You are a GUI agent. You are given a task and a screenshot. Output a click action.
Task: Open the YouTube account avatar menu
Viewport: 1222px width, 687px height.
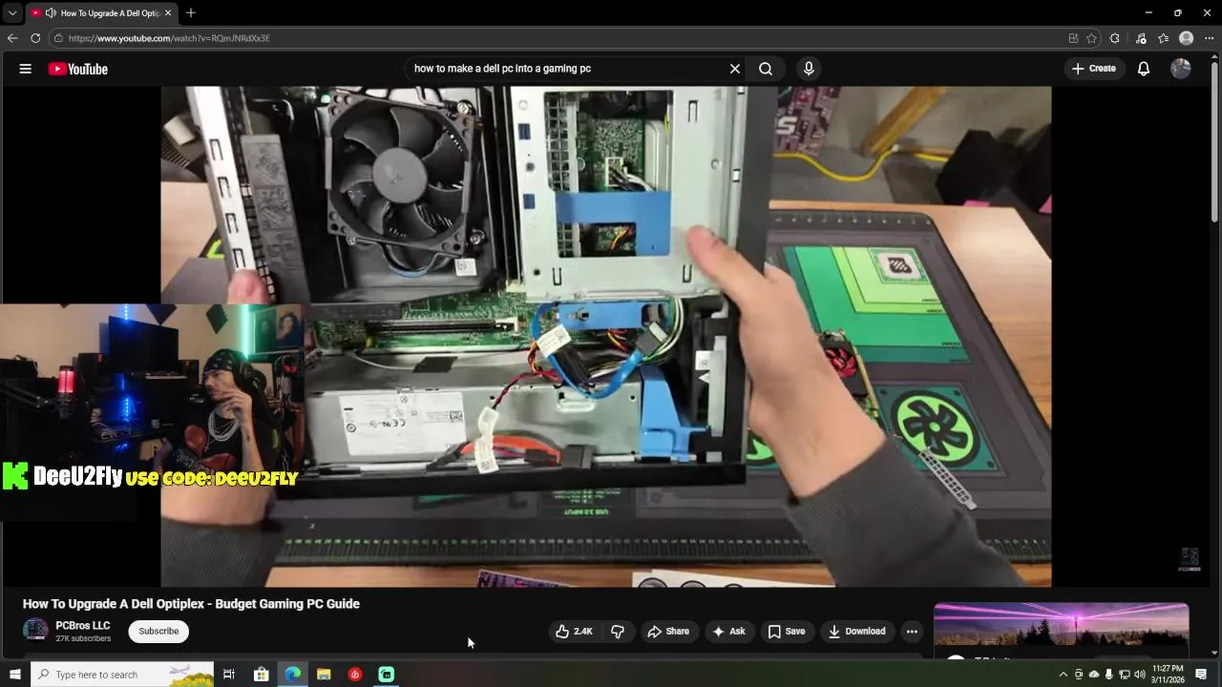[1181, 69]
